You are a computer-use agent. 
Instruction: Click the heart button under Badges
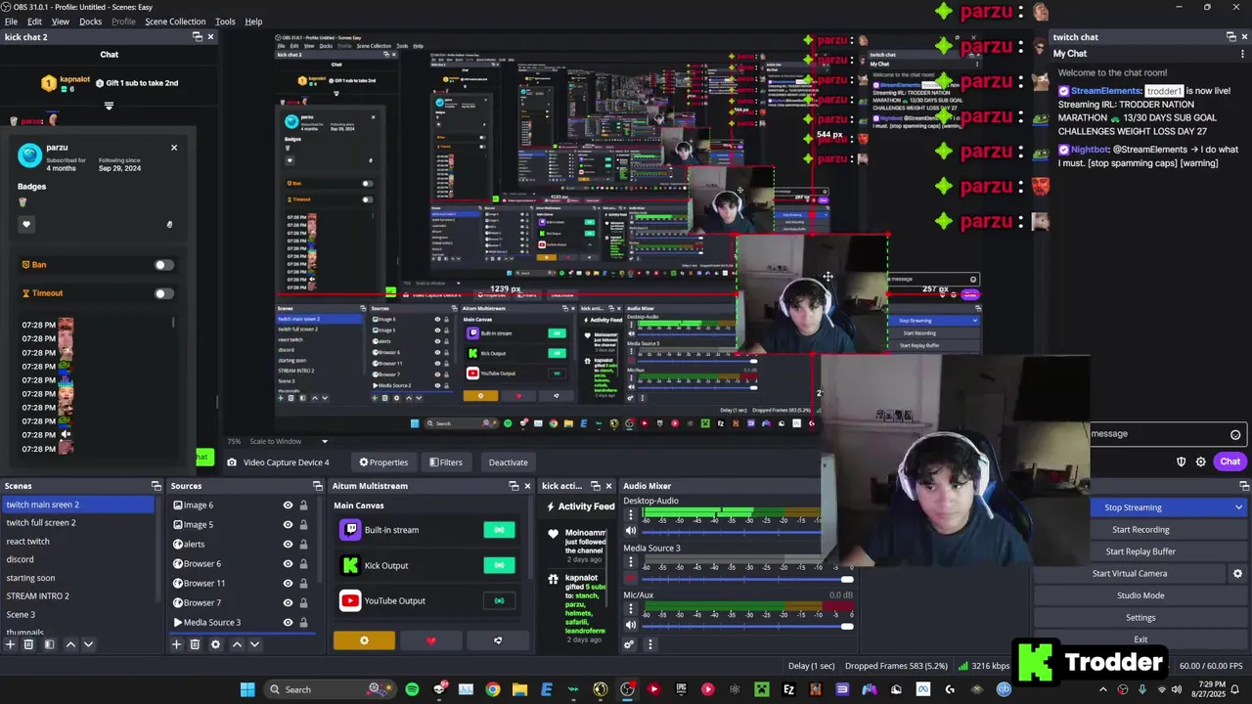click(26, 224)
